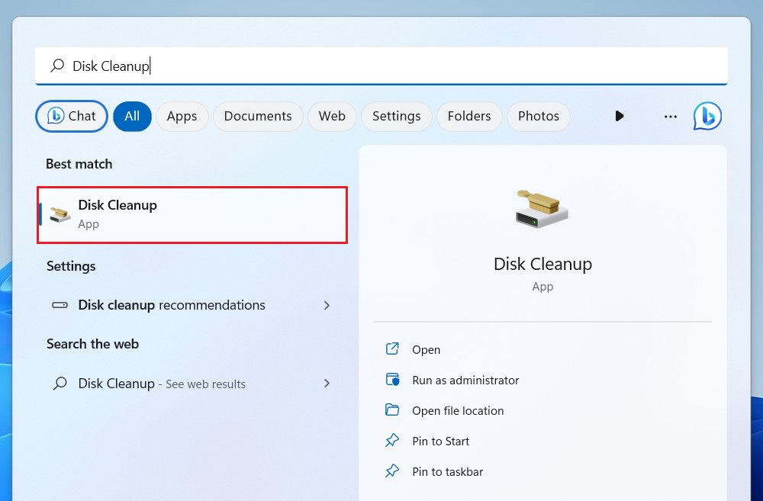The width and height of the screenshot is (763, 501).
Task: Select the All filter tab
Action: 132,116
